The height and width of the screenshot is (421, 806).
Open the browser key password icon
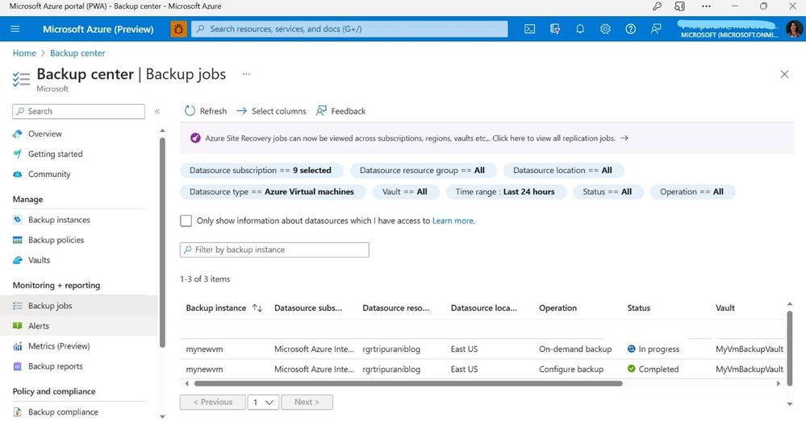coord(657,6)
